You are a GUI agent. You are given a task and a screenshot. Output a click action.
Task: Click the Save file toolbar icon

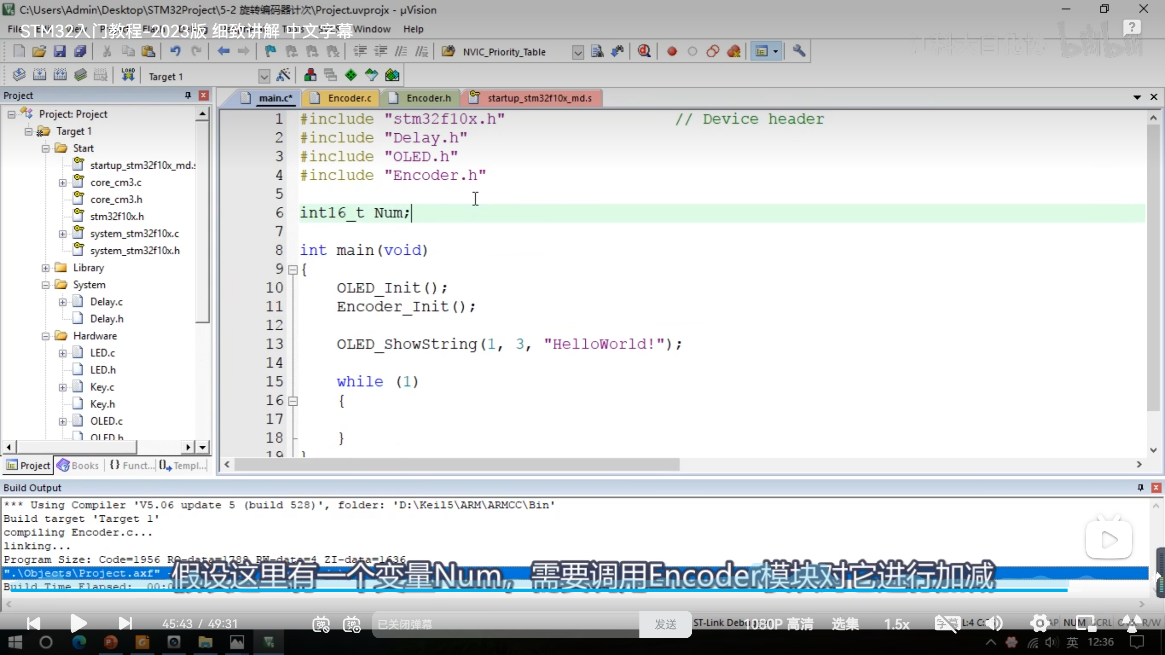click(60, 51)
